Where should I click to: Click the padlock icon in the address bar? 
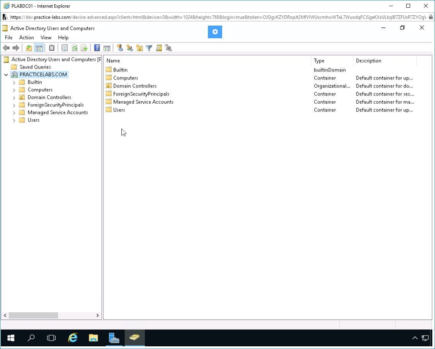(x=430, y=17)
